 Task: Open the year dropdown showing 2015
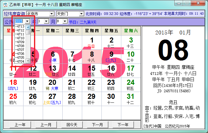27,21
